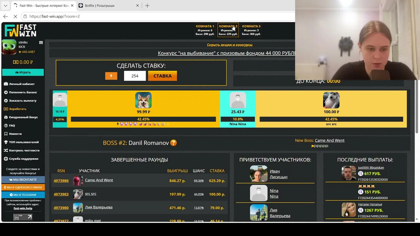Click the МЫ В ОДНОКЛАССНИКАХ button

coord(23,187)
